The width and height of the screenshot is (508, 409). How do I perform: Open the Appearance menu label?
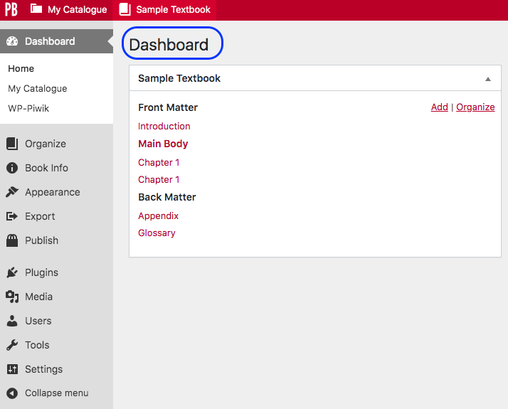tap(53, 192)
